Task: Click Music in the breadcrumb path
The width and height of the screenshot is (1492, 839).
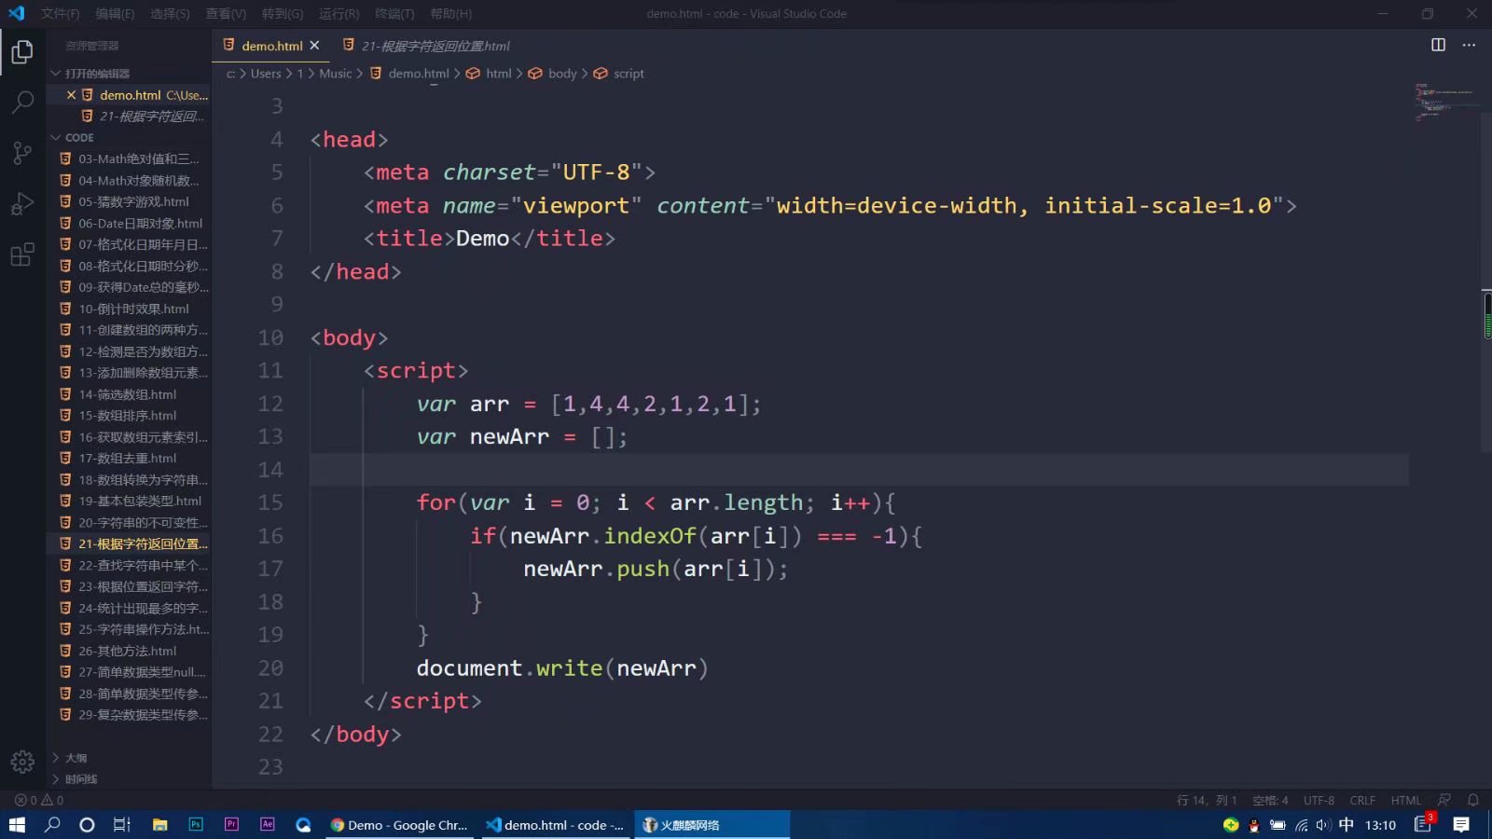Action: 335,73
